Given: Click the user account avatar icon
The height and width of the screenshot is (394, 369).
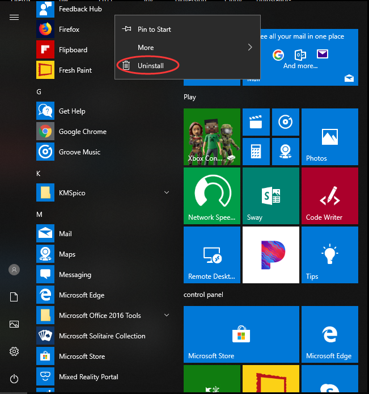Looking at the screenshot, I should pos(14,270).
